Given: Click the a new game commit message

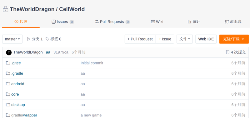Looking at the screenshot, I should click(x=91, y=115).
